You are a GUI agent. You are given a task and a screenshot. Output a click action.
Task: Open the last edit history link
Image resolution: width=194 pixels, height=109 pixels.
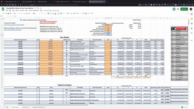[52, 11]
